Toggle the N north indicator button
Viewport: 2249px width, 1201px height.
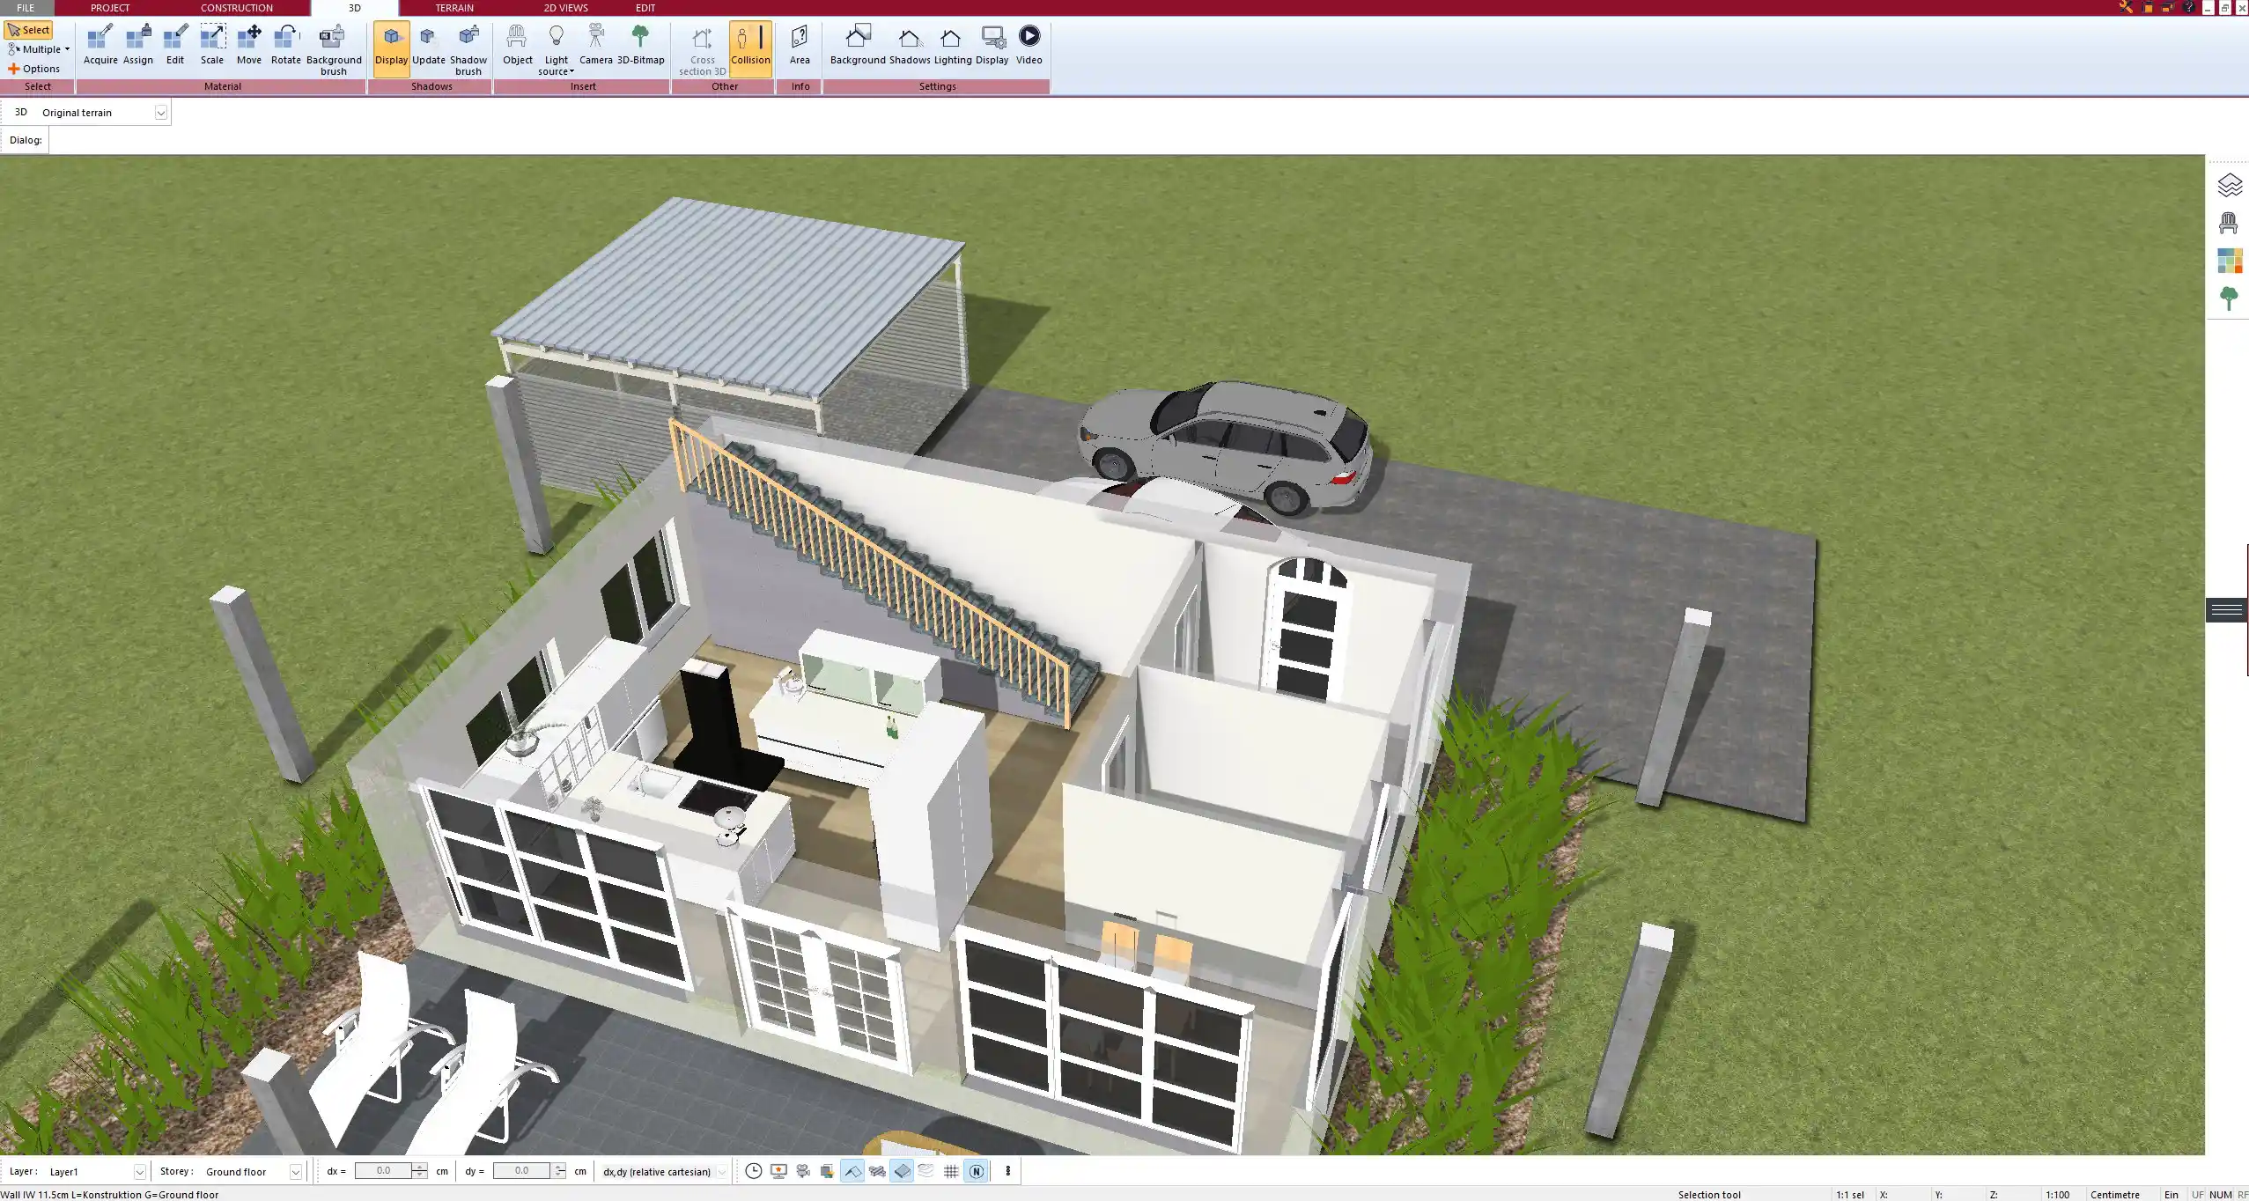click(x=976, y=1171)
